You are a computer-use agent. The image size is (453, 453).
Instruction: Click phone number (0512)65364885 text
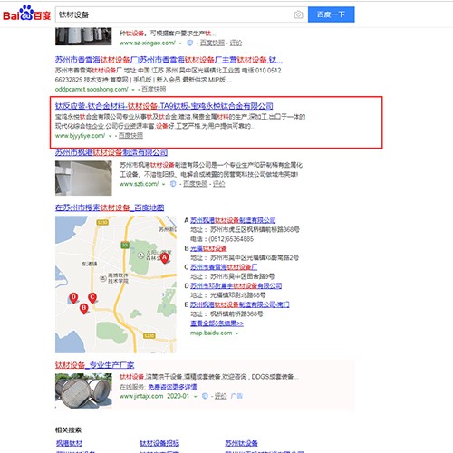231,239
